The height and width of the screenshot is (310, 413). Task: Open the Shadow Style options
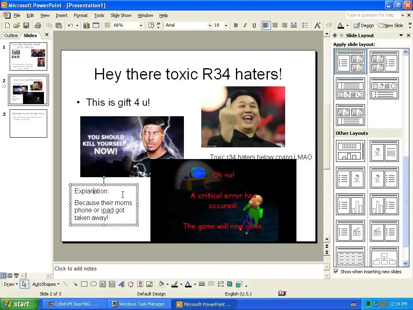tap(229, 284)
